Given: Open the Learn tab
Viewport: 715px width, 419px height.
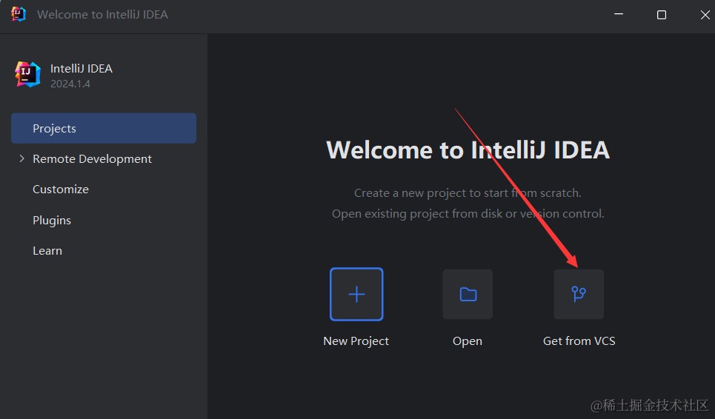Looking at the screenshot, I should point(47,251).
